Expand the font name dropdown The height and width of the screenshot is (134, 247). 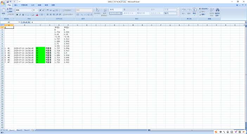point(31,10)
